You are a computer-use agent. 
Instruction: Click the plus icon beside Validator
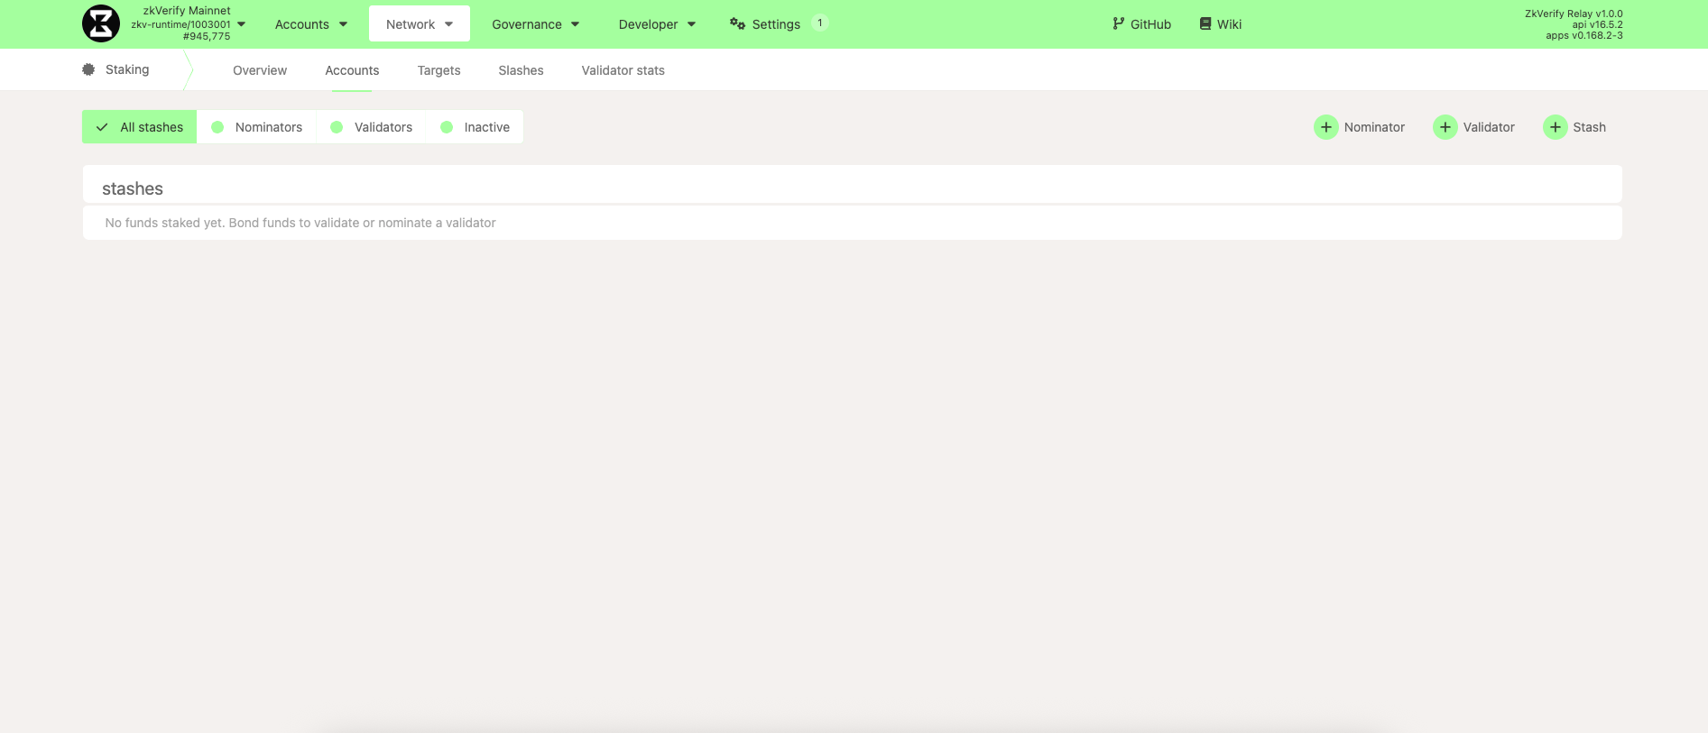pos(1445,127)
